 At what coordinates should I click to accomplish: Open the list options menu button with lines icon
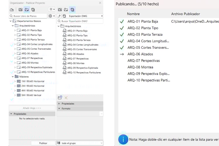(x=52, y=9)
